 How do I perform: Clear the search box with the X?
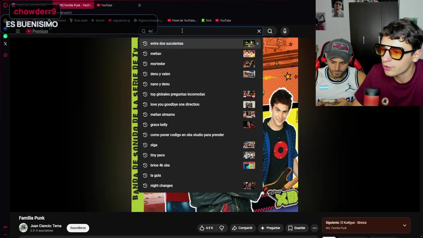[x=259, y=31]
